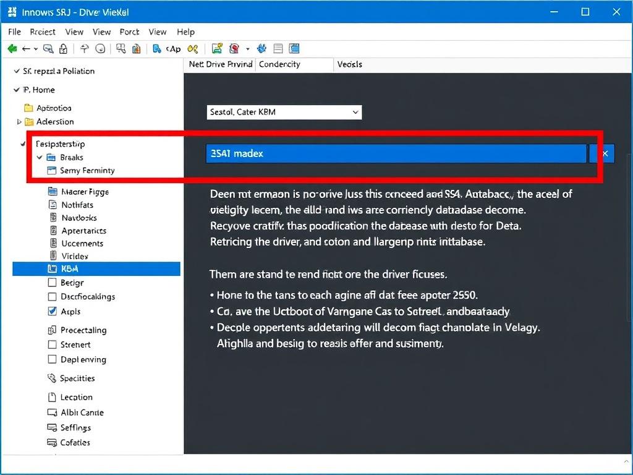This screenshot has height=475, width=633.
Task: Collapse the 'P. Home' tree node
Action: point(17,90)
